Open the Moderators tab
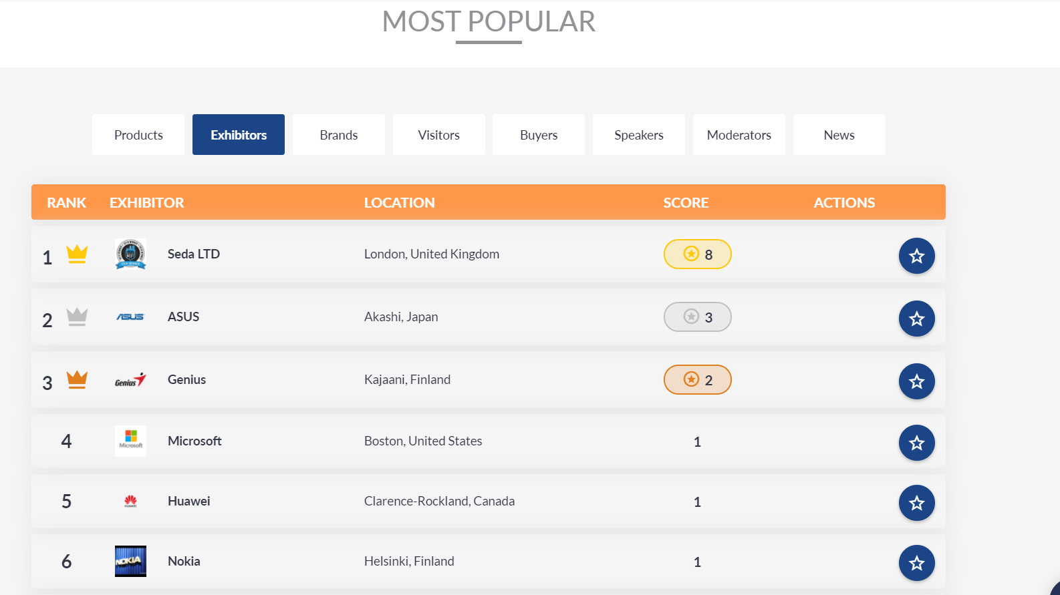The image size is (1060, 595). click(x=739, y=134)
